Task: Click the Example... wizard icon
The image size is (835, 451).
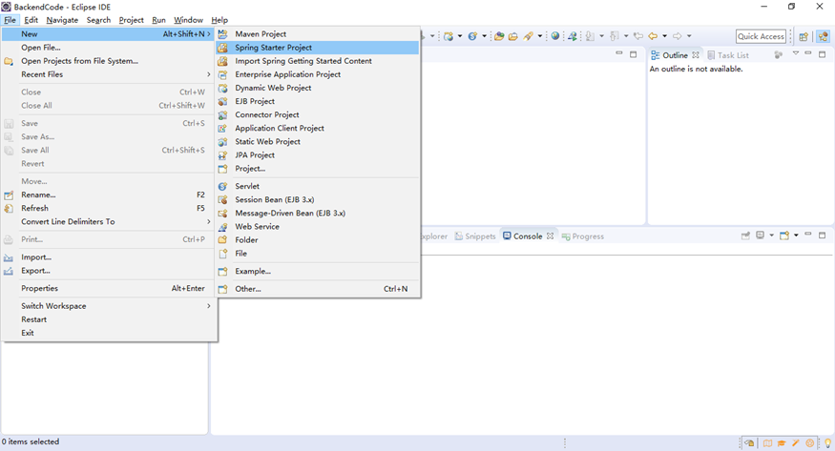Action: tap(222, 271)
